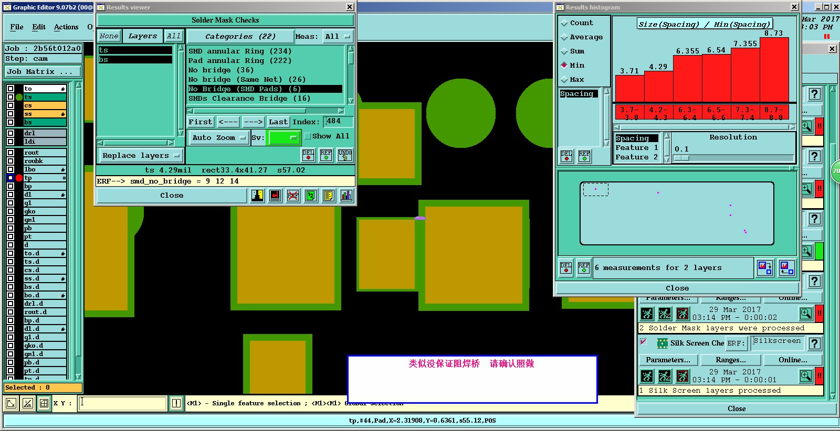Click first histogram export icon beside measurements text
Screen dimensions: 840x431
point(765,268)
